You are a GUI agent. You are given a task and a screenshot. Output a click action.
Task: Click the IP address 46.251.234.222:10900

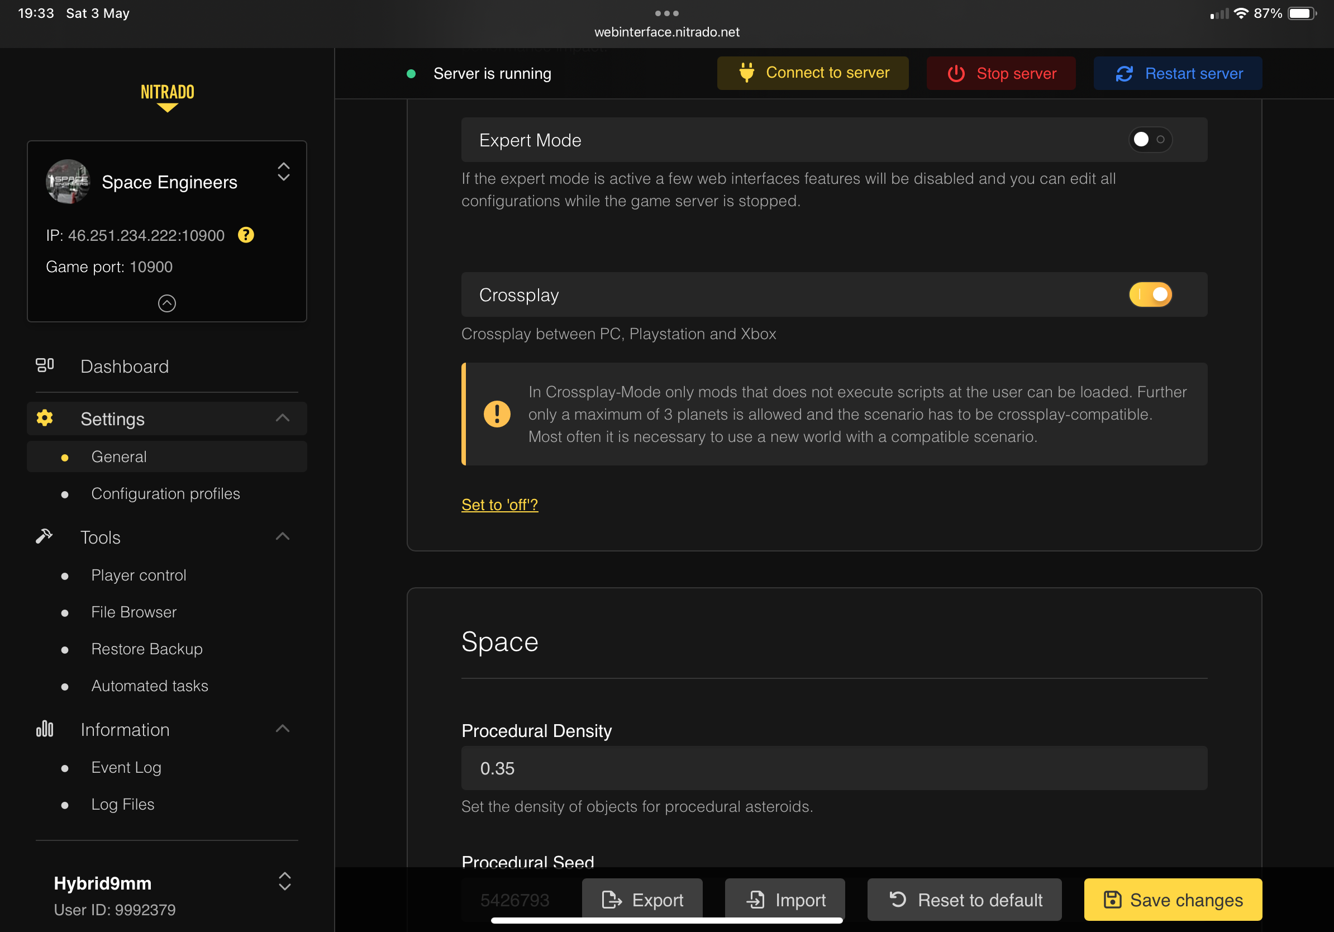[146, 235]
